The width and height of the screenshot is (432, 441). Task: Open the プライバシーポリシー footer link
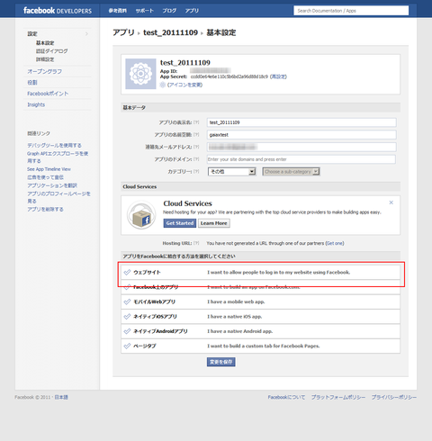(x=394, y=397)
